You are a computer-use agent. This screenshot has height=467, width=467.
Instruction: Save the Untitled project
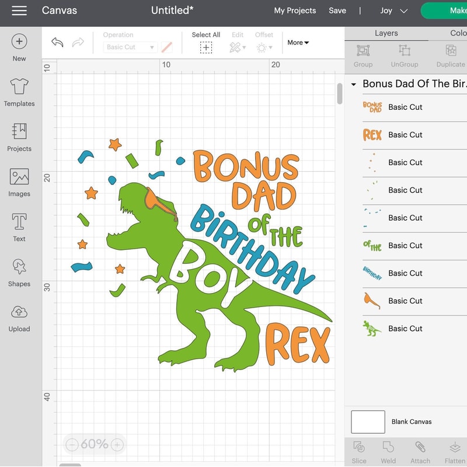coord(337,10)
